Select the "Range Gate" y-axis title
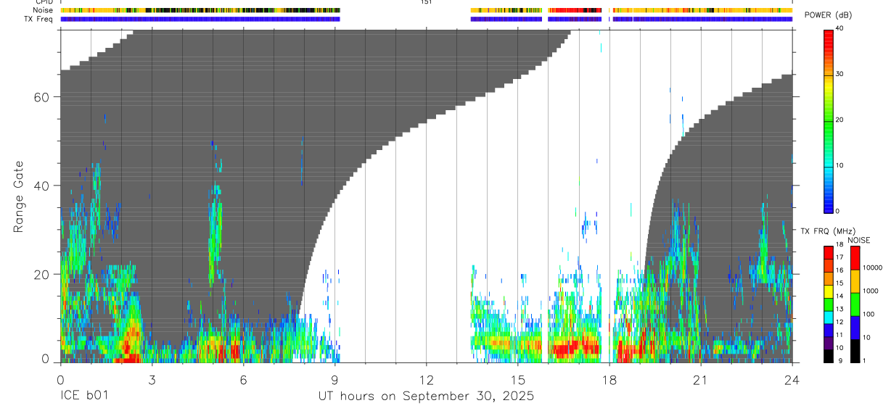The width and height of the screenshot is (891, 411). [18, 196]
